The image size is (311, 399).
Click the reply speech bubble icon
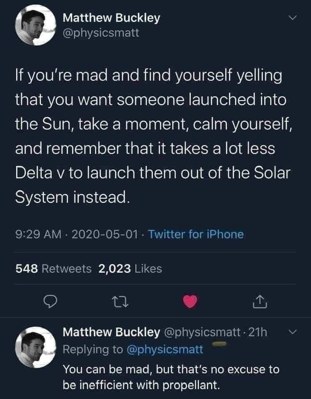click(49, 302)
